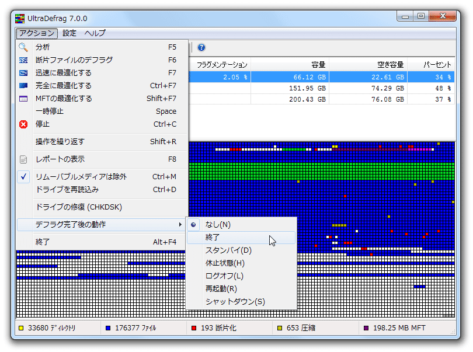Choose ドライブを再読込み menu entry

(102, 190)
